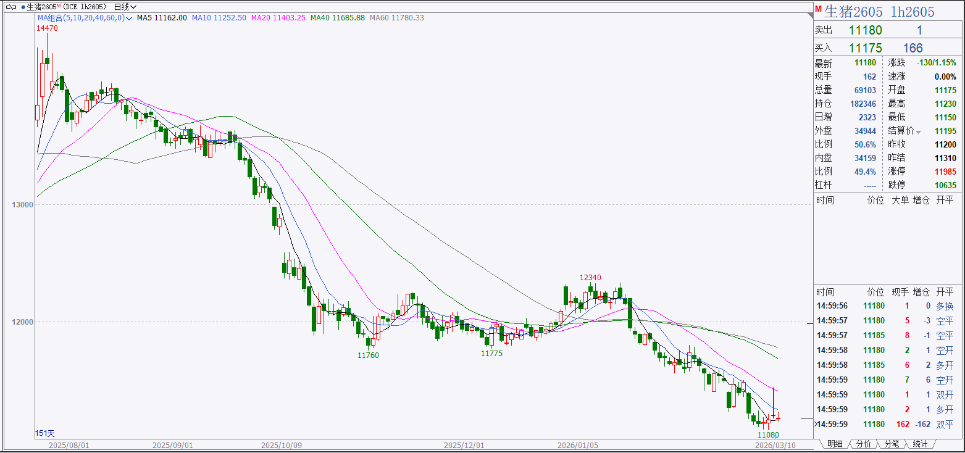Click the 151天 day count label
The height and width of the screenshot is (453, 965).
point(45,433)
